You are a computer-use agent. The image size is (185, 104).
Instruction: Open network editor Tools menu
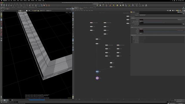coord(84,10)
